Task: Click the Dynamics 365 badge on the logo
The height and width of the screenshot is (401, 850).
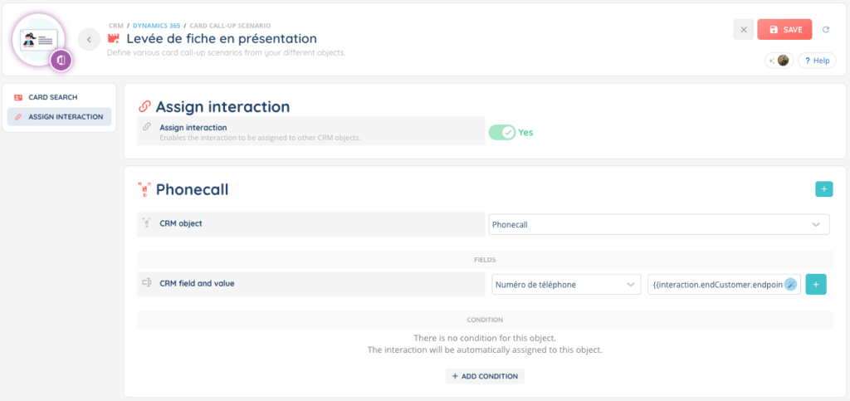Action: [x=61, y=60]
